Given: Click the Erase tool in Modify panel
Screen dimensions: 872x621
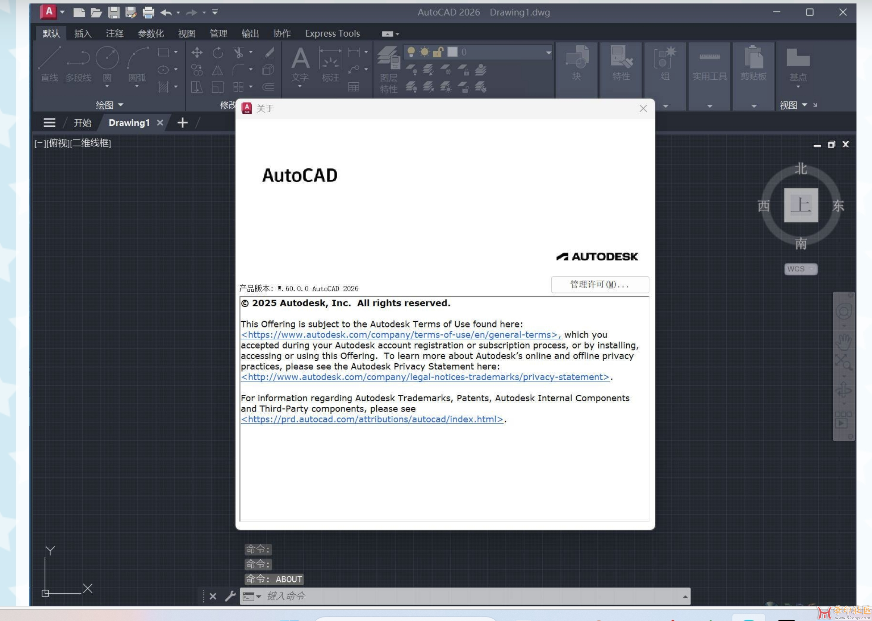Looking at the screenshot, I should pyautogui.click(x=269, y=53).
